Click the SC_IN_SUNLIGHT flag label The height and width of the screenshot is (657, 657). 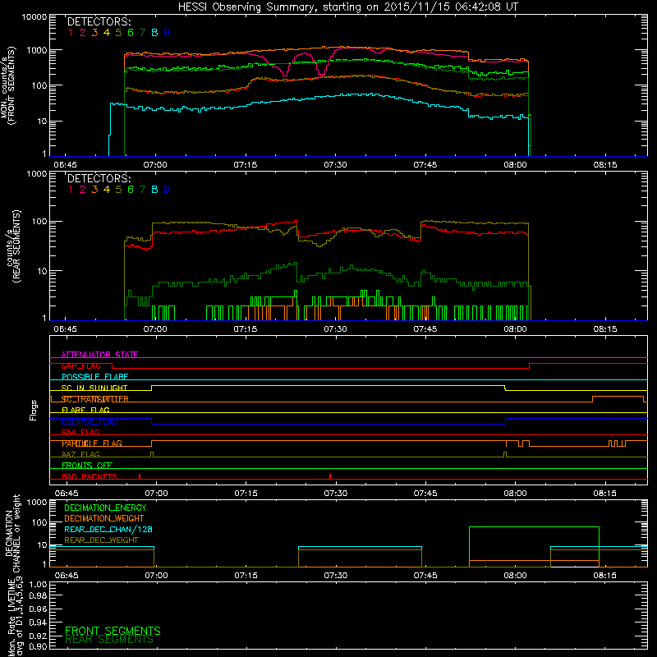(94, 388)
